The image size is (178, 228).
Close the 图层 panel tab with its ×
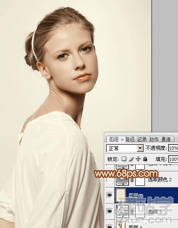point(122,140)
